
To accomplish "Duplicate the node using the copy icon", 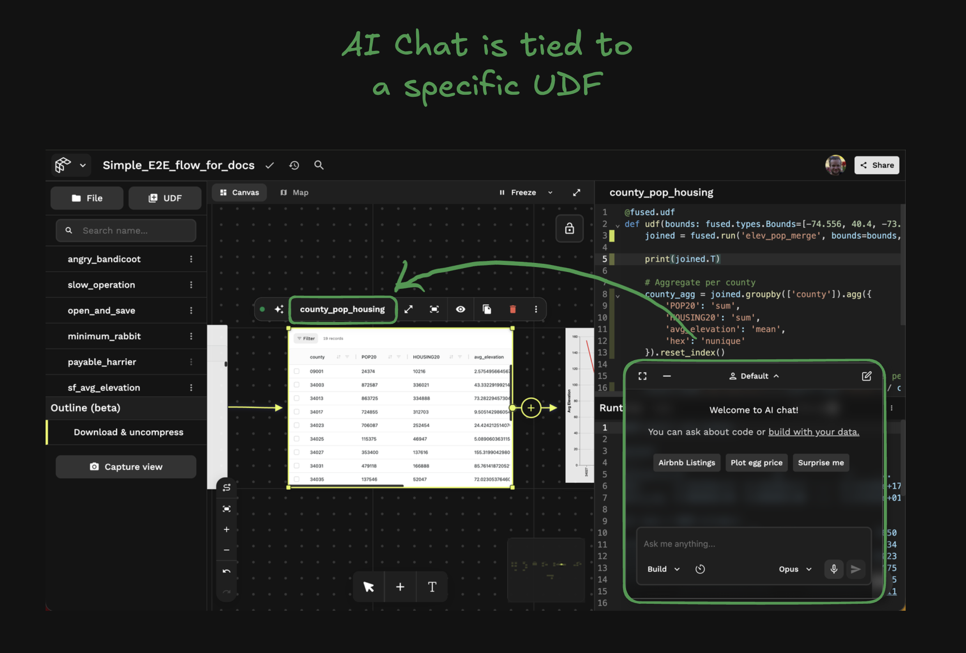I will 487,309.
